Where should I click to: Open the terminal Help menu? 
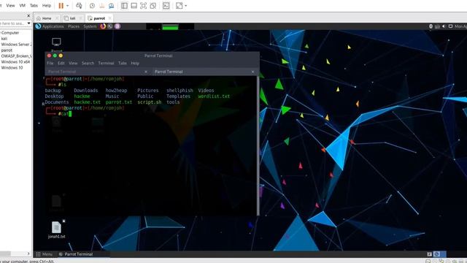coord(135,64)
